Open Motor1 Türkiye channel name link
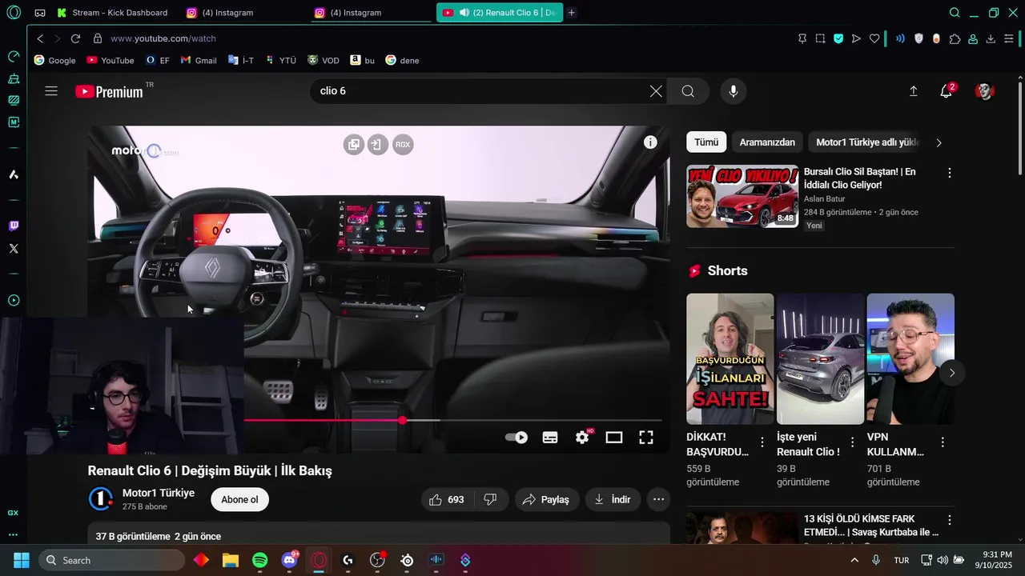This screenshot has height=576, width=1025. point(159,493)
